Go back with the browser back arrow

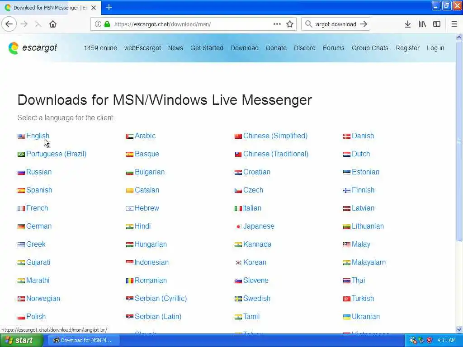9,24
